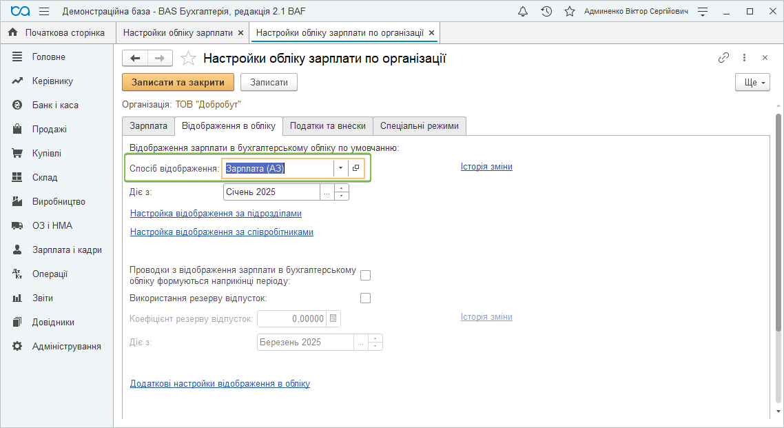Expand Спосіб відображення dropdown list
Image resolution: width=784 pixels, height=428 pixels.
(x=340, y=168)
